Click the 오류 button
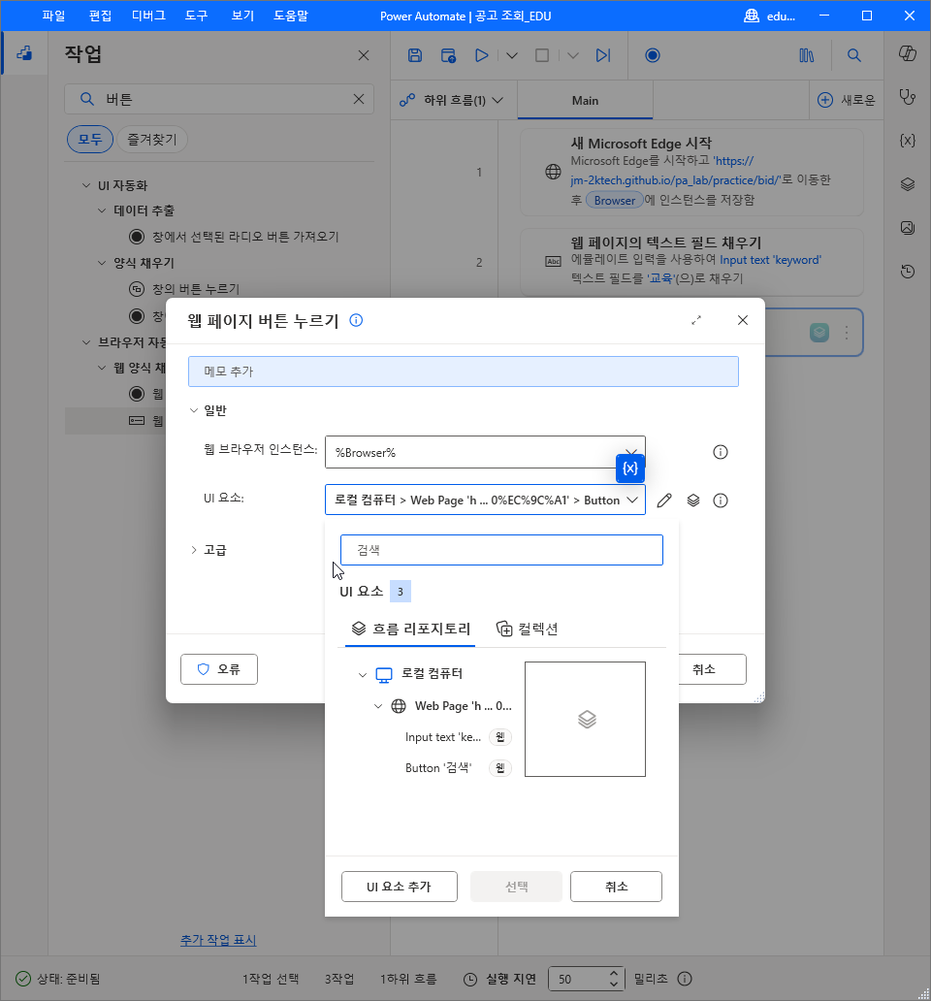Viewport: 931px width, 1001px height. coord(219,669)
